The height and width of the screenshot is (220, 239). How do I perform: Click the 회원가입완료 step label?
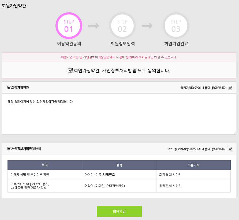click(176, 44)
